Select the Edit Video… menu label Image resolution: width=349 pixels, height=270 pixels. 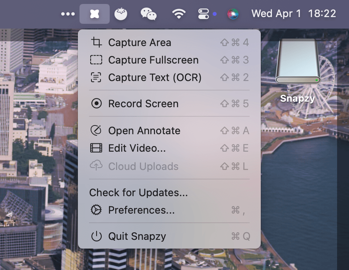[x=137, y=148]
